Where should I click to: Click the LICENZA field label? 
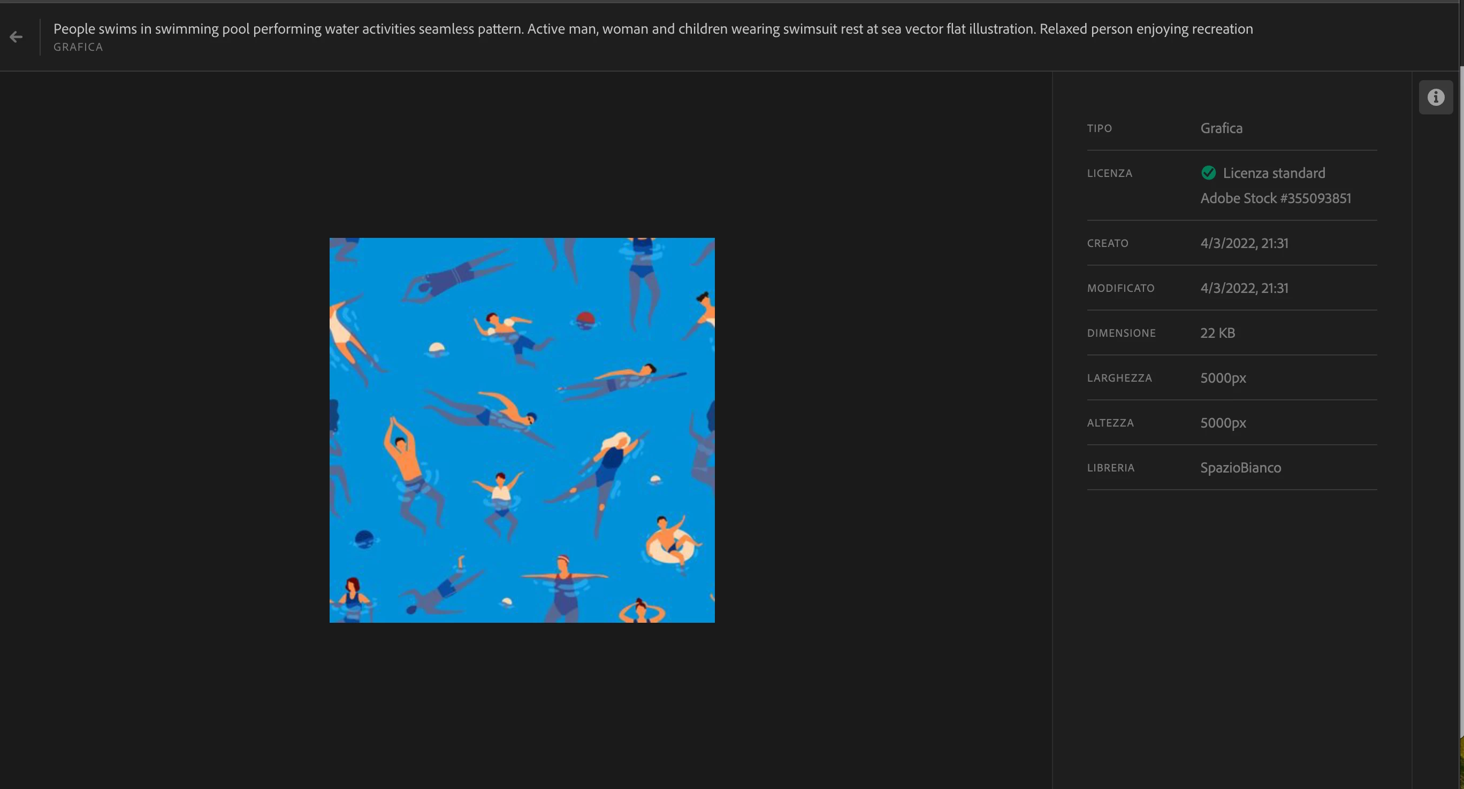pos(1109,174)
